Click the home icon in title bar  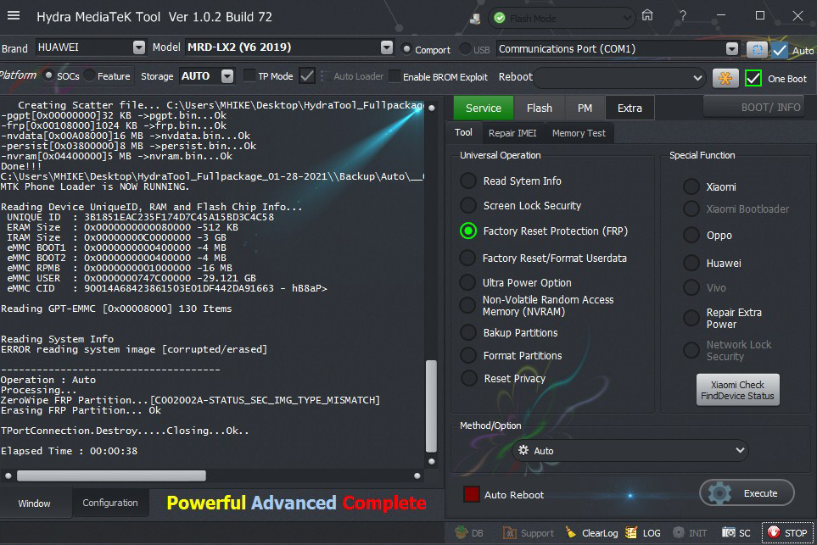pos(647,15)
